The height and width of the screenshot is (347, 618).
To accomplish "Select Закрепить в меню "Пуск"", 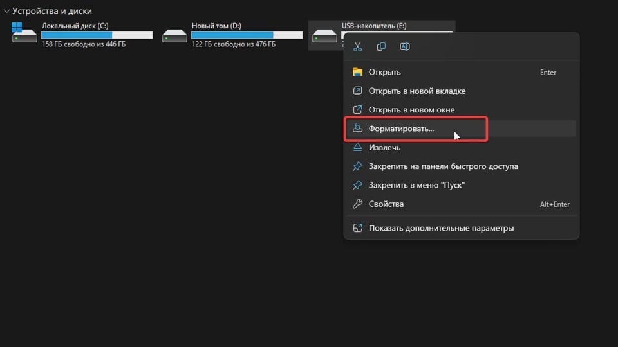I will pos(417,185).
